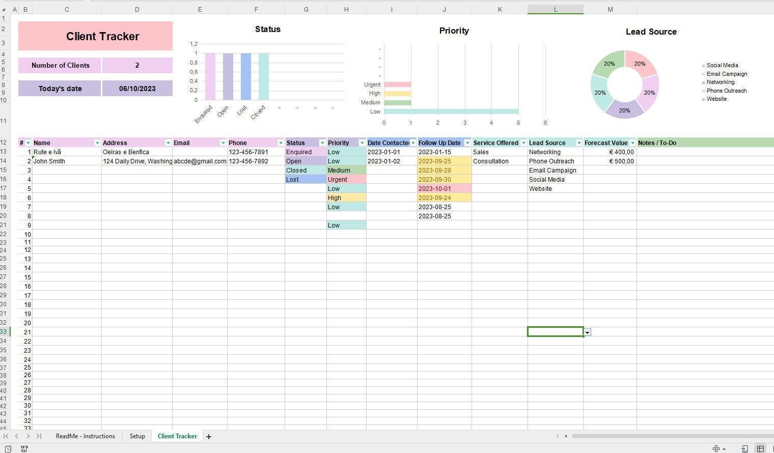Open the selected cell's validation dropdown
The image size is (774, 453).
point(587,332)
